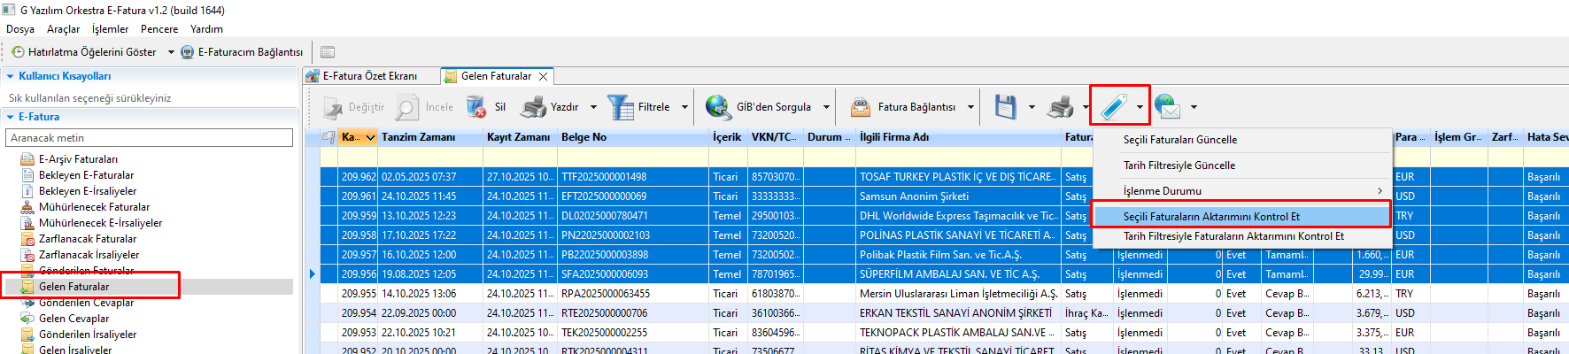Click the pencil update tool icon

1113,107
